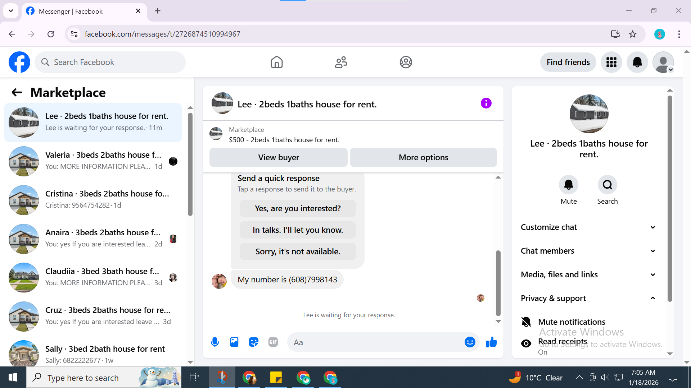
Task: Toggle Mute notifications under Privacy & support
Action: (572, 322)
